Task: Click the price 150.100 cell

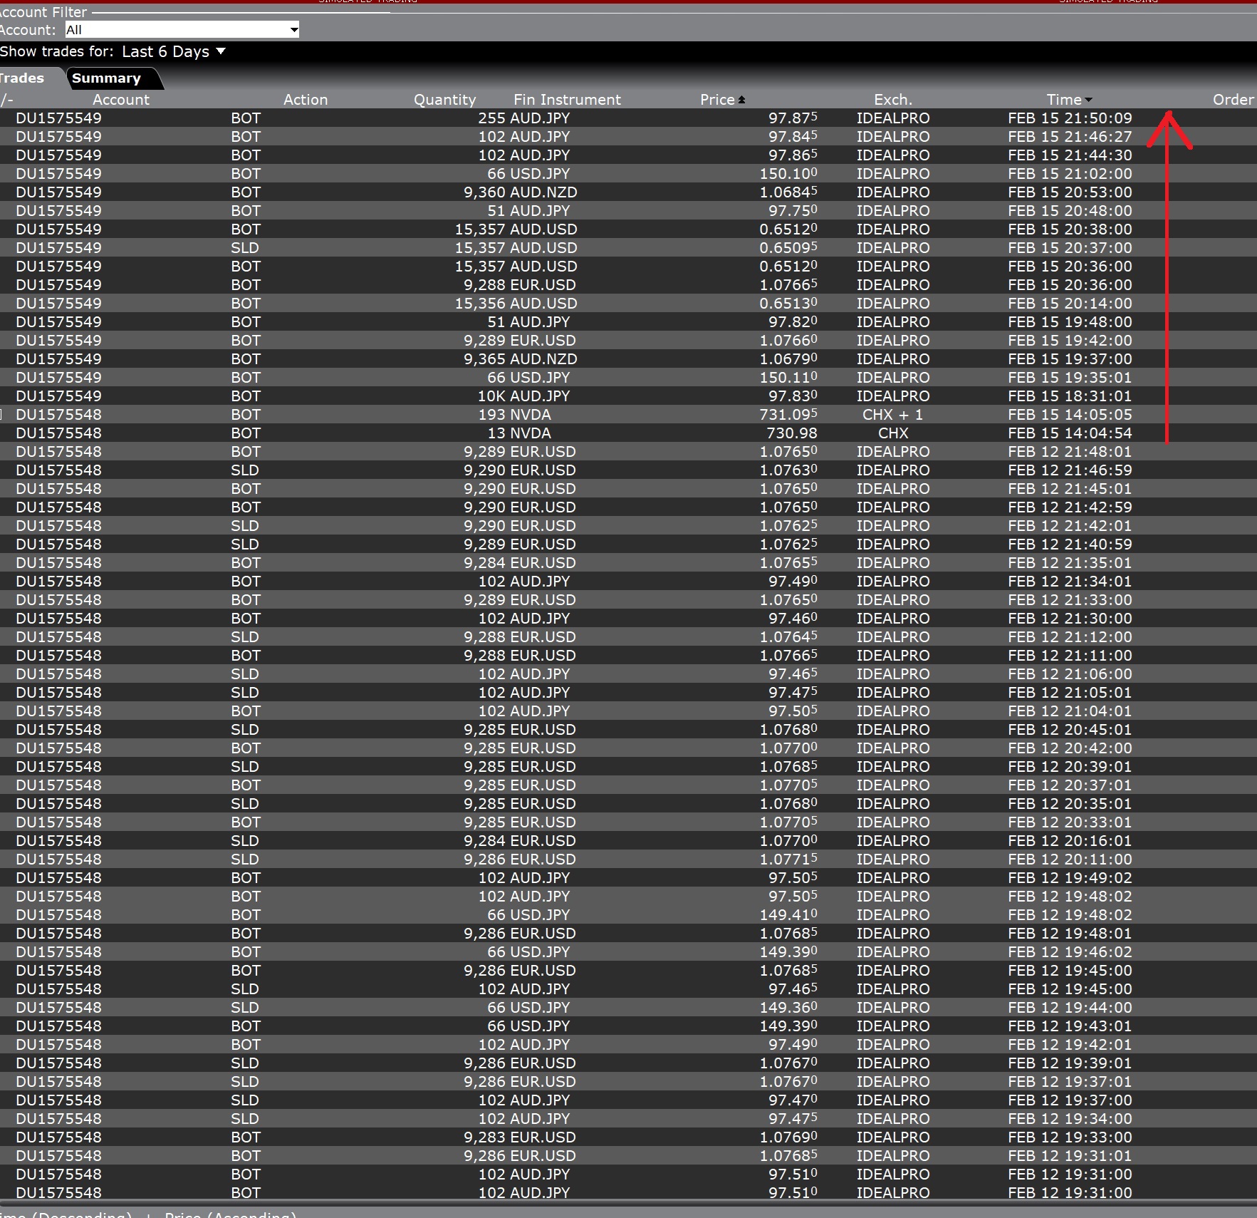Action: click(788, 174)
